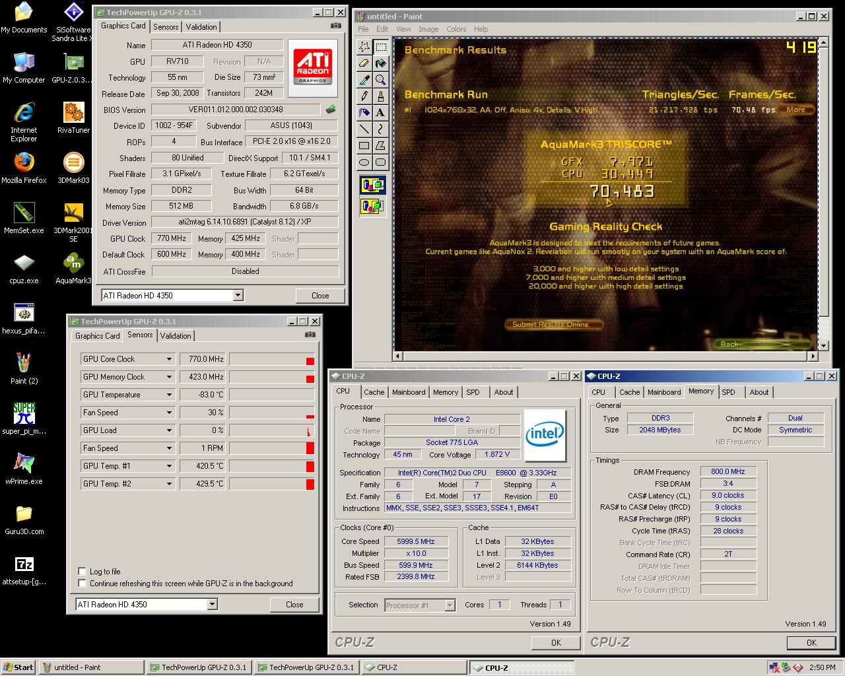Select the Rectangle shape tool

pos(364,146)
